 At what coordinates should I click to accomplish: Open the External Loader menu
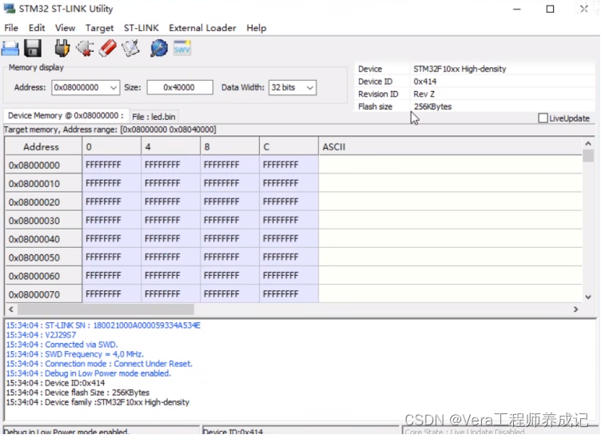[x=202, y=28]
